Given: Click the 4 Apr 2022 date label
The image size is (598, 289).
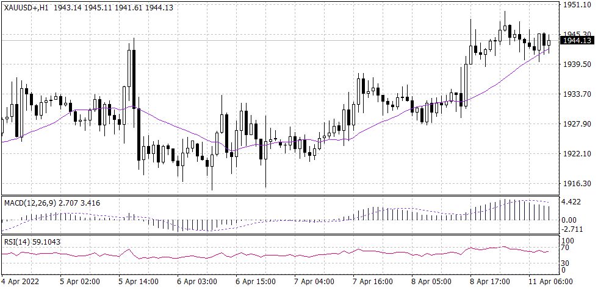Looking at the screenshot, I should point(22,282).
